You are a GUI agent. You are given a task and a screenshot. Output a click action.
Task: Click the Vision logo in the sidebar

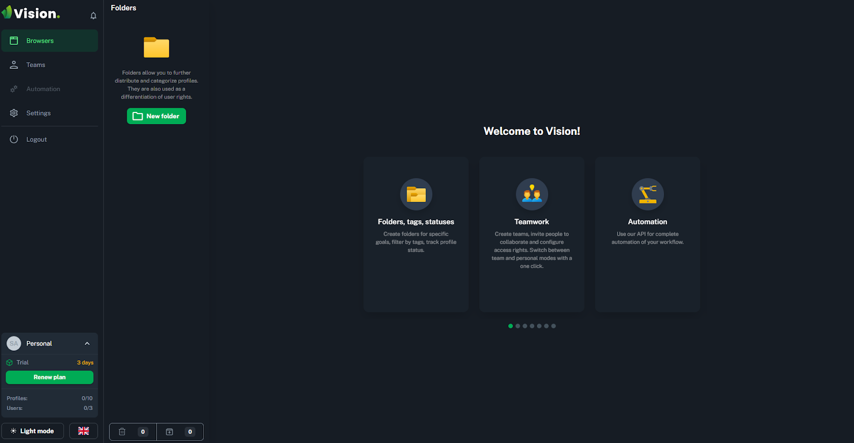31,13
